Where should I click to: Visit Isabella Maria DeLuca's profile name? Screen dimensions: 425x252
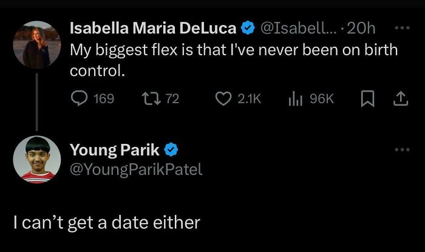pyautogui.click(x=153, y=28)
